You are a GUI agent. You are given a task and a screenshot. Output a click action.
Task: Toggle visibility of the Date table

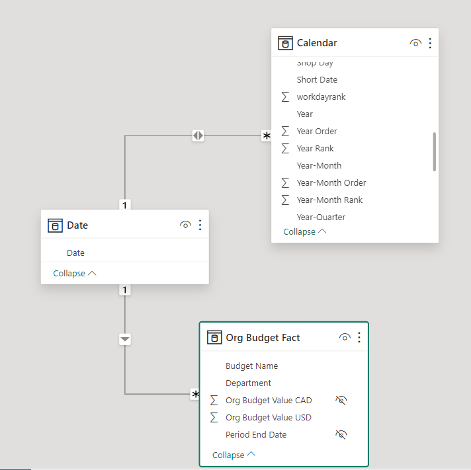[x=185, y=225]
